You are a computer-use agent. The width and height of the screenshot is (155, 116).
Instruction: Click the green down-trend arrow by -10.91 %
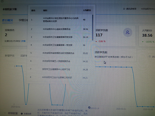(x=143, y=41)
